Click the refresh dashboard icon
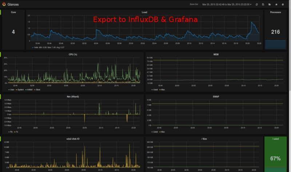The width and height of the screenshot is (291, 172). (x=257, y=4)
